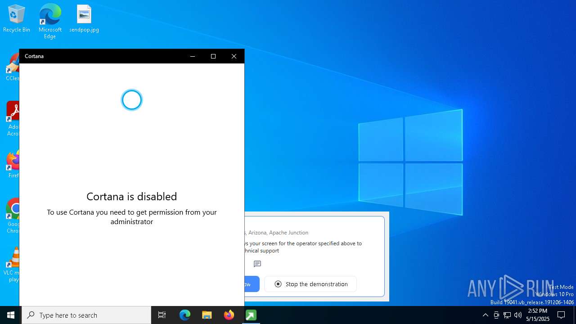576x324 pixels.
Task: Open the network tray icon
Action: pyautogui.click(x=507, y=315)
